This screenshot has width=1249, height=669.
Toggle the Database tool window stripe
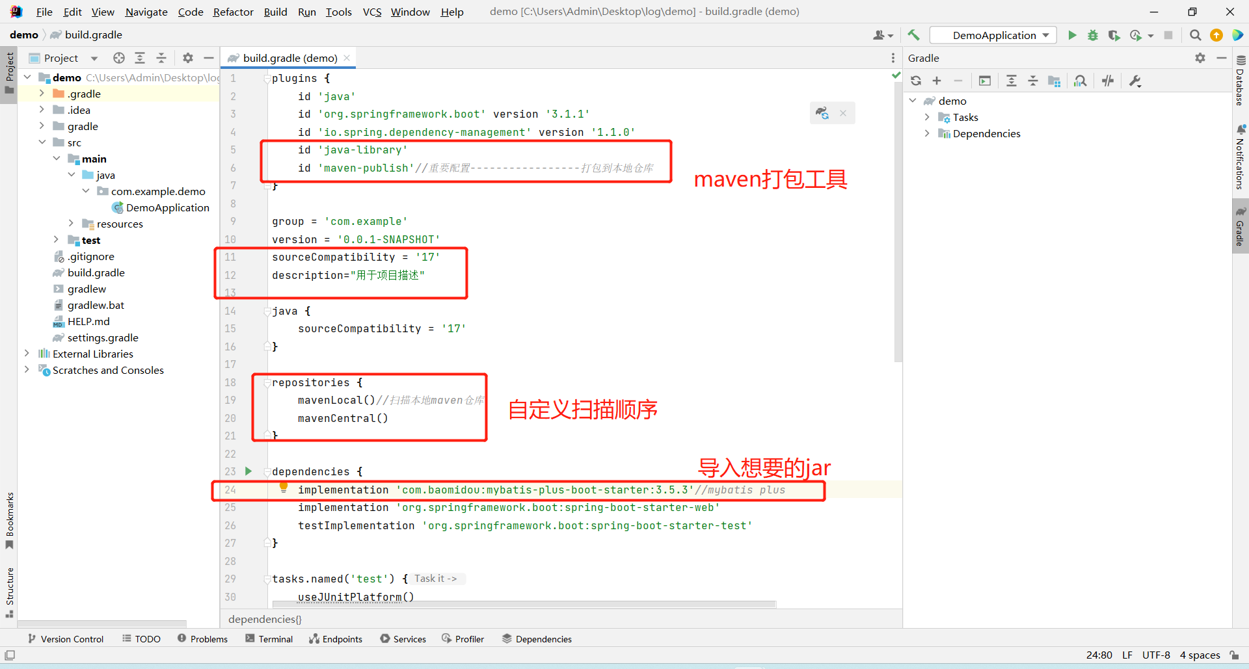pos(1241,81)
